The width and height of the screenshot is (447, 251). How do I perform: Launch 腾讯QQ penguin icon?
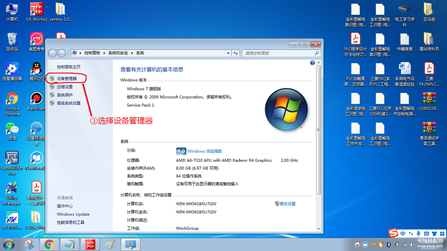[x=37, y=71]
